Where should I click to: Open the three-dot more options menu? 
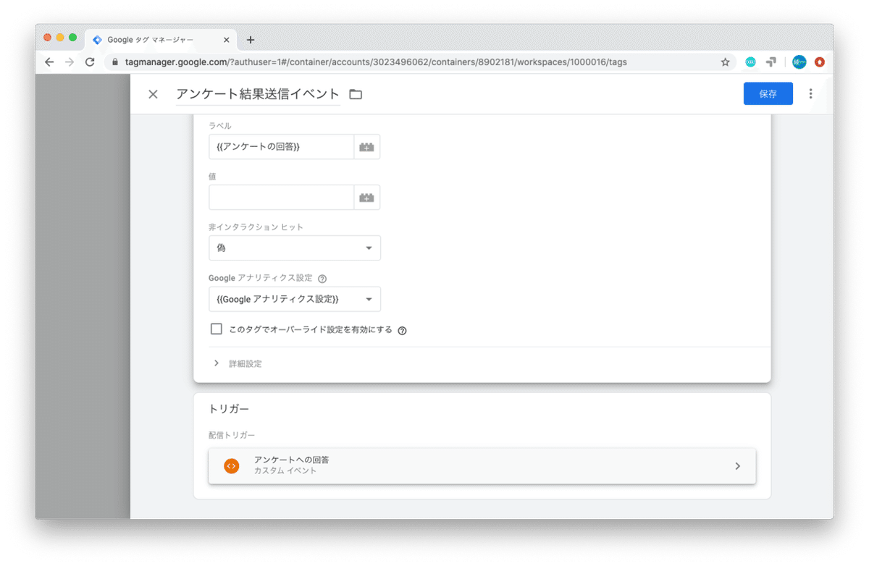[x=810, y=94]
